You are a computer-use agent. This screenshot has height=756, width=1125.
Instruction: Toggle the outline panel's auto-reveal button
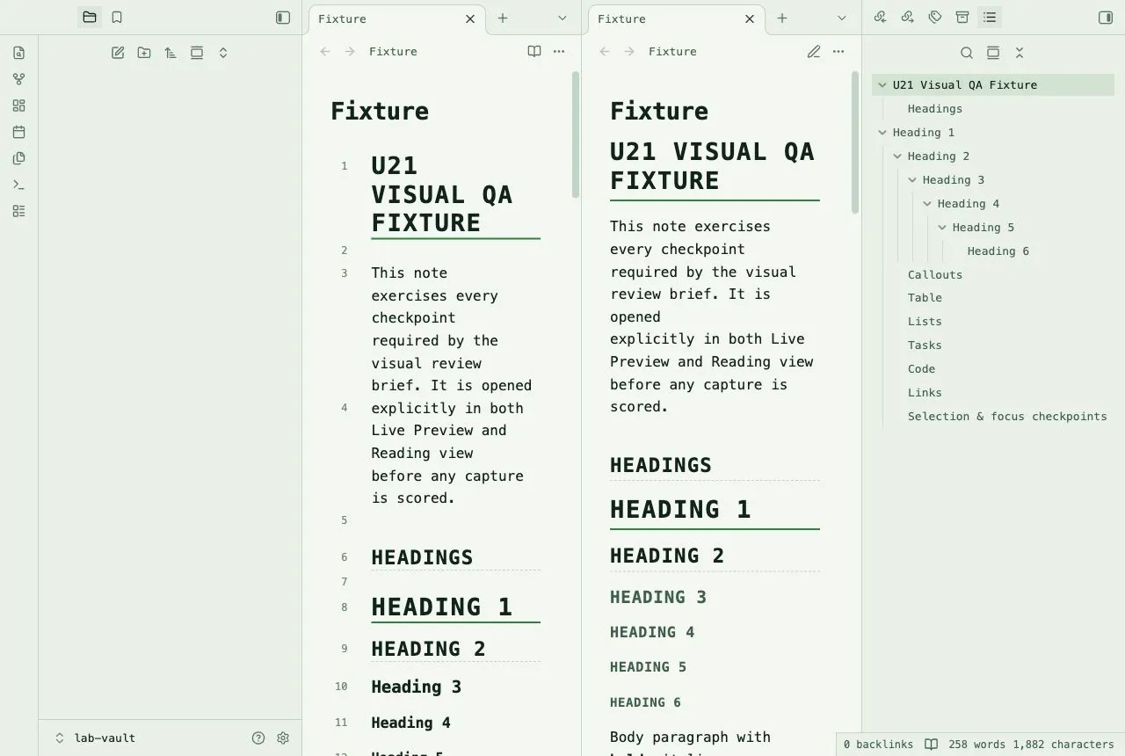(x=993, y=53)
